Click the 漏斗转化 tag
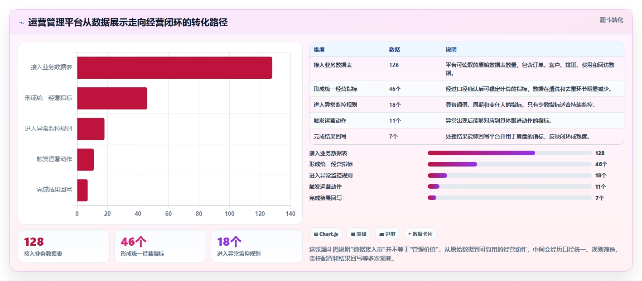 tap(611, 20)
